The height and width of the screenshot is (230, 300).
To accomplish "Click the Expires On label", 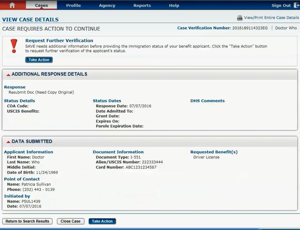I will point(107,121).
